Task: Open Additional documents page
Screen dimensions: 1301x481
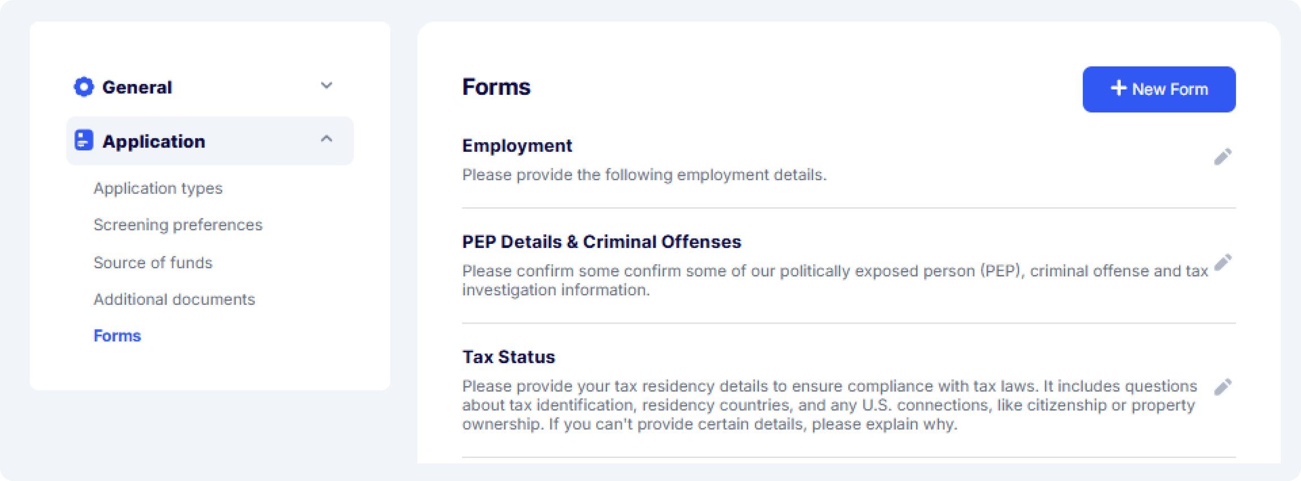Action: pyautogui.click(x=174, y=299)
